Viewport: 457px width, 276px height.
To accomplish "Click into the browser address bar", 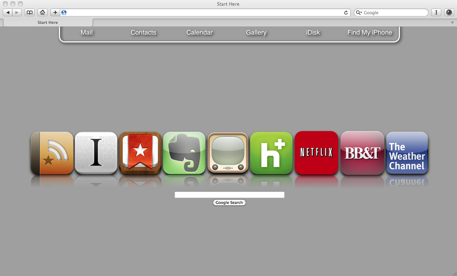I will pos(205,12).
